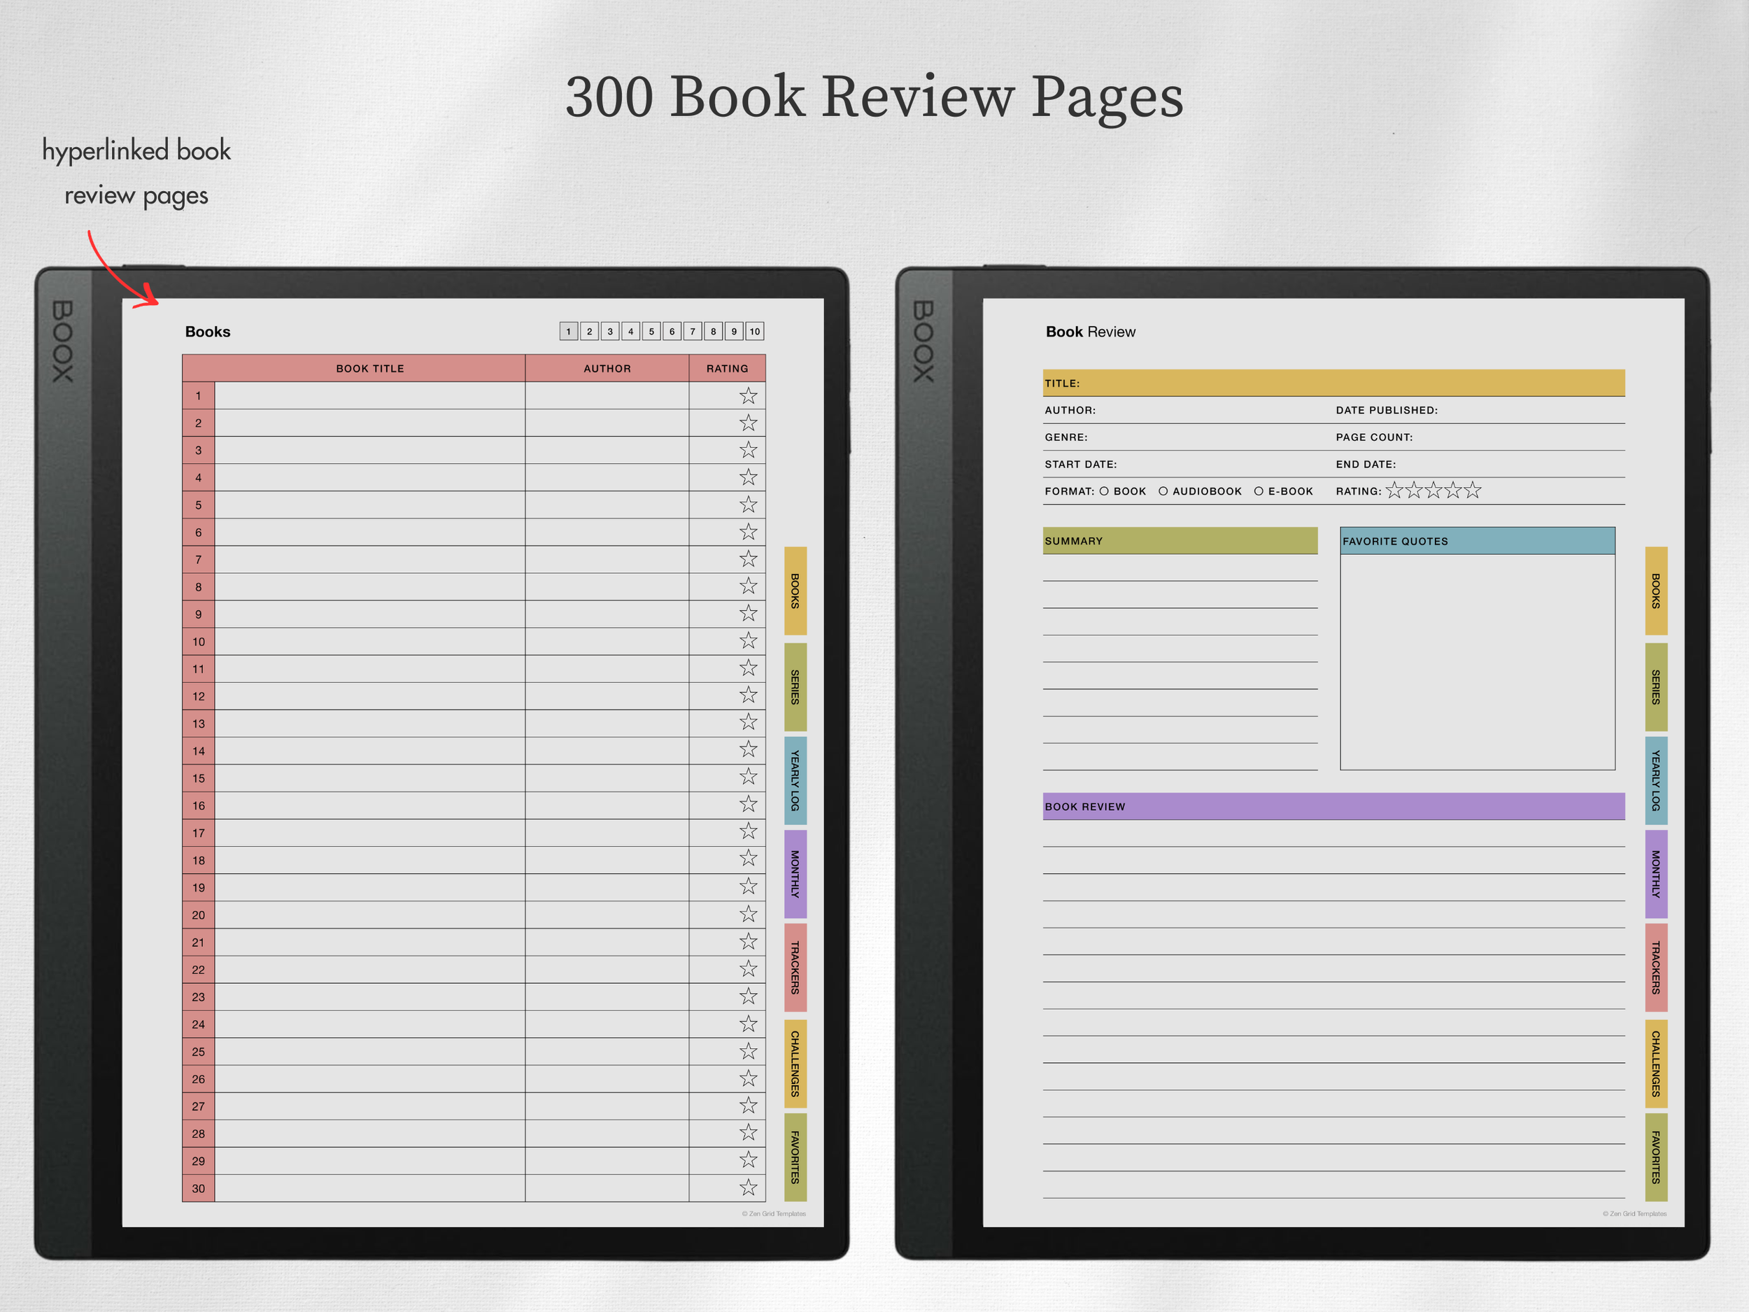Tap the rating star in row 23

(x=748, y=996)
